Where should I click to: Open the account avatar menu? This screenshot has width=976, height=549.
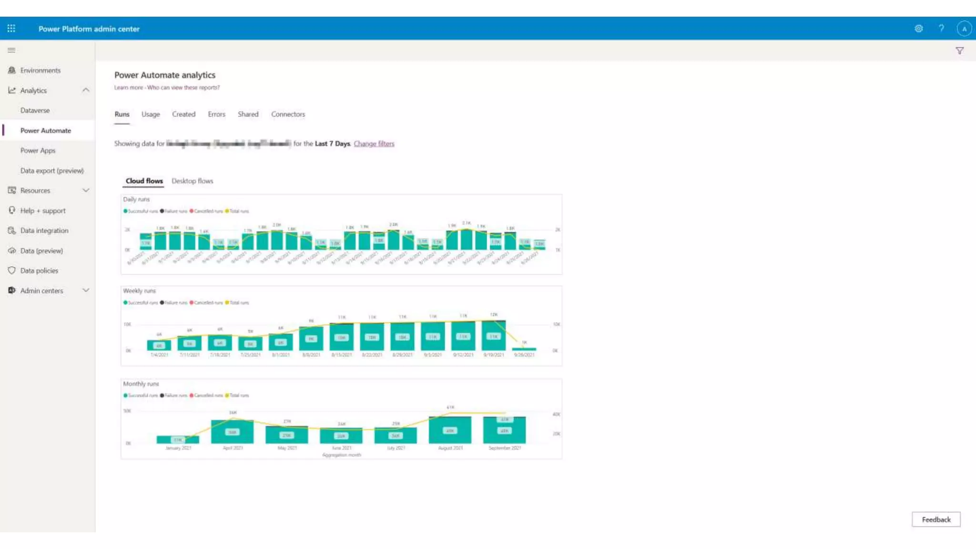click(964, 29)
